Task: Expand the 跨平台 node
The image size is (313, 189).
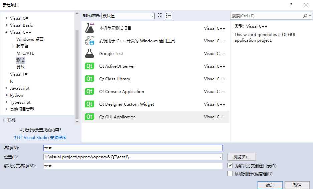Action: pos(13,46)
